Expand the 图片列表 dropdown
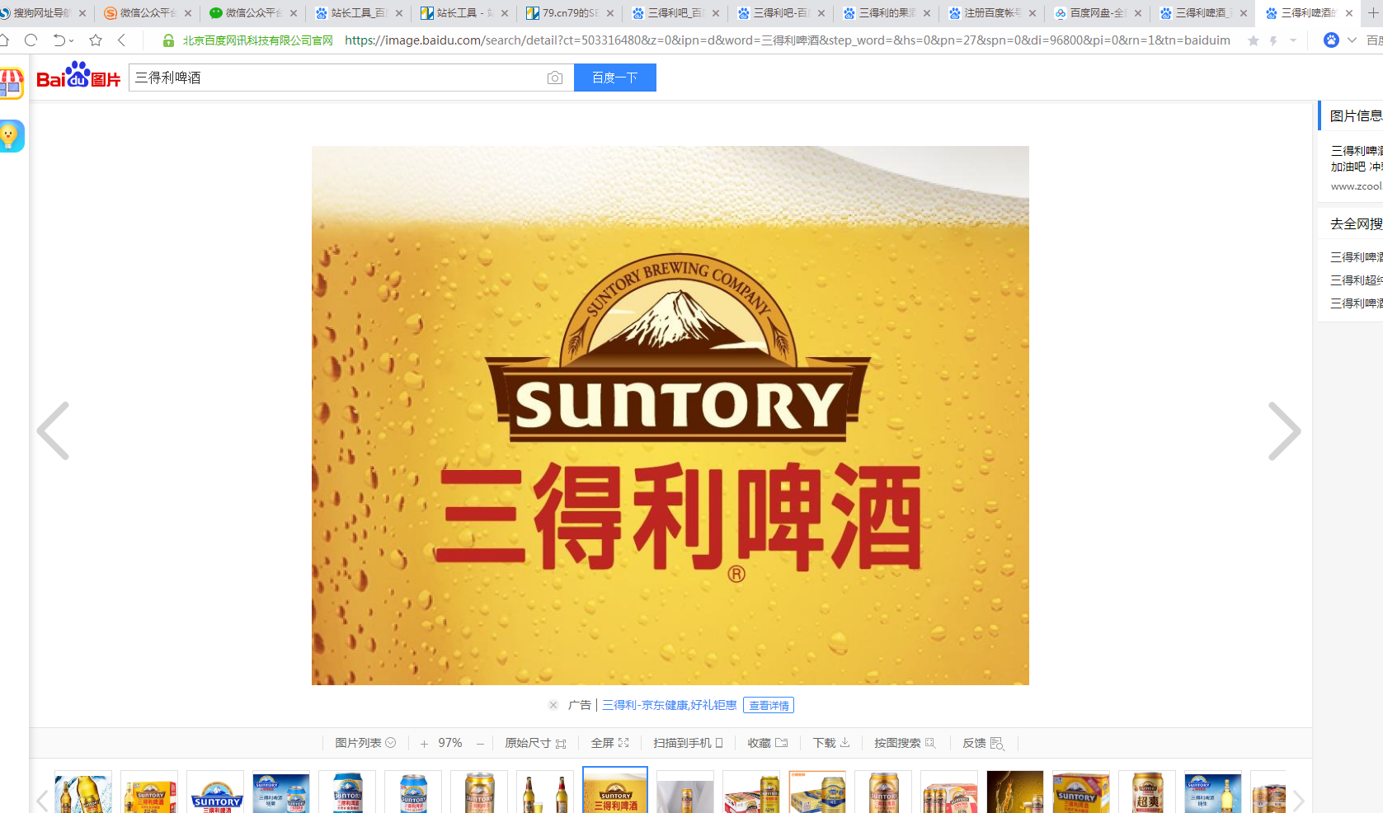Viewport: 1383px width, 813px height. [x=365, y=743]
